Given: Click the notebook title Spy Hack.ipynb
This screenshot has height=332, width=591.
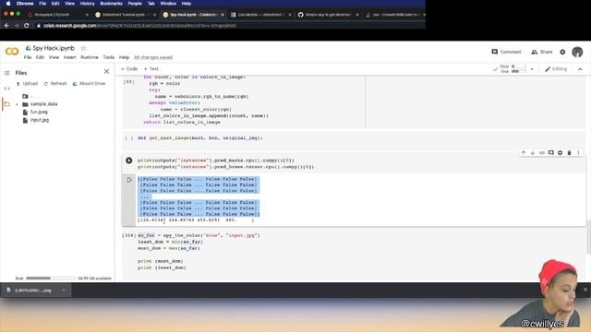Looking at the screenshot, I should tap(54, 48).
